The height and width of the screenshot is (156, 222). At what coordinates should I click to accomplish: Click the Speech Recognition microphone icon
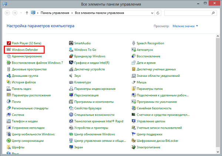tap(134, 43)
